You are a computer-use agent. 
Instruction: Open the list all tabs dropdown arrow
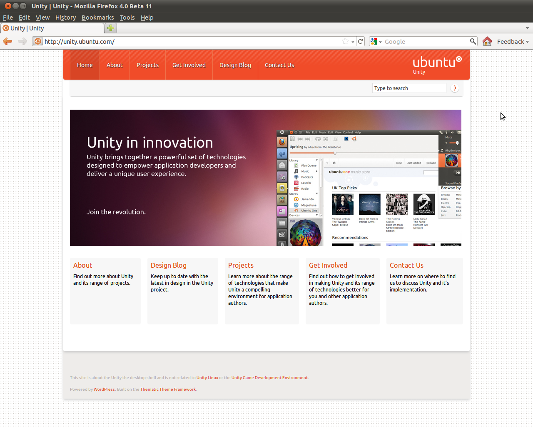(x=527, y=28)
